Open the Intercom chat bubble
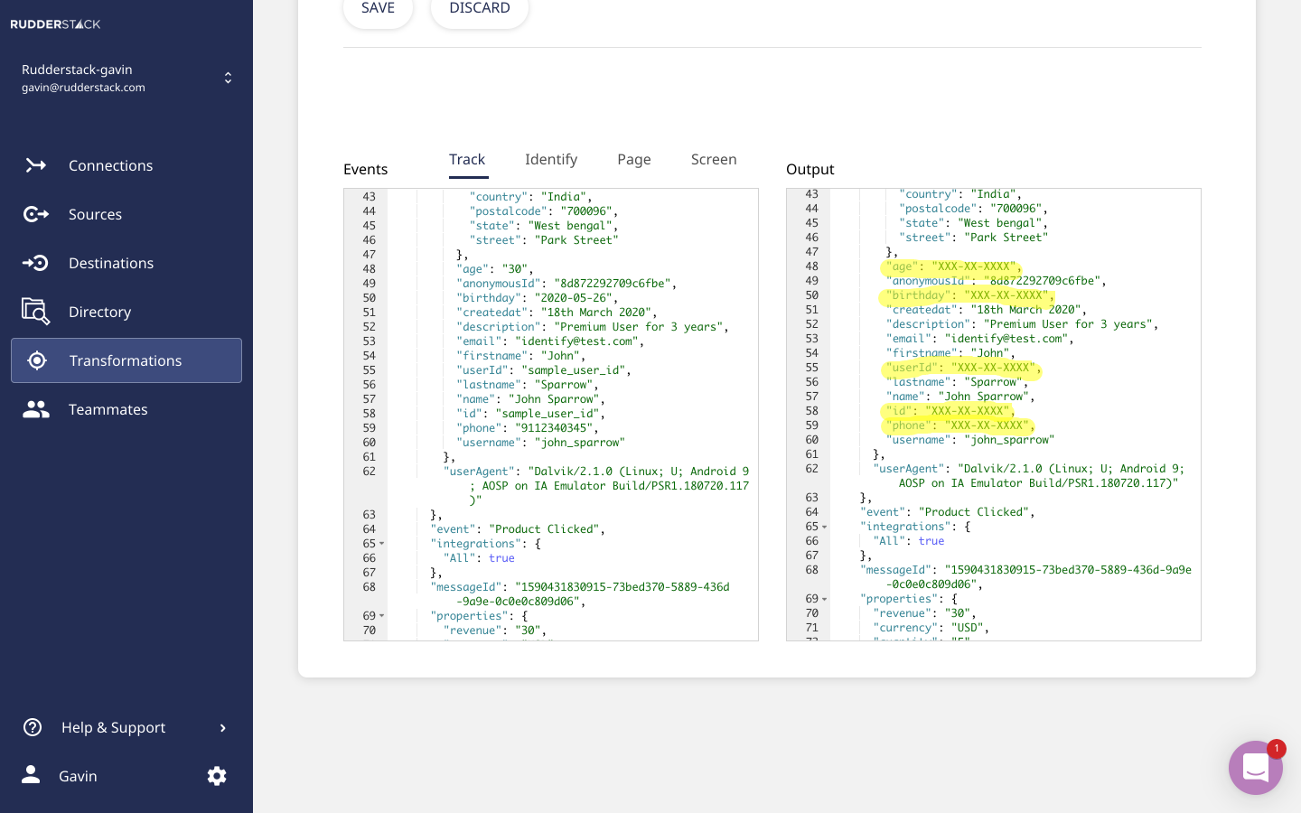Image resolution: width=1301 pixels, height=813 pixels. [x=1256, y=767]
